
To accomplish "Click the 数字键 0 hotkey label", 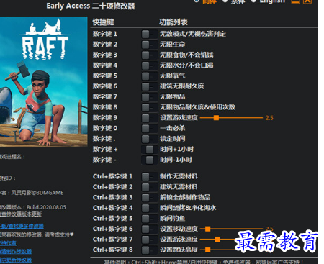I will point(105,128).
